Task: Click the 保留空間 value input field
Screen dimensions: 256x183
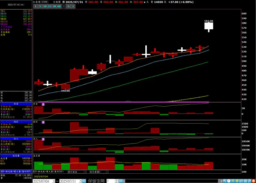Action: [111, 181]
